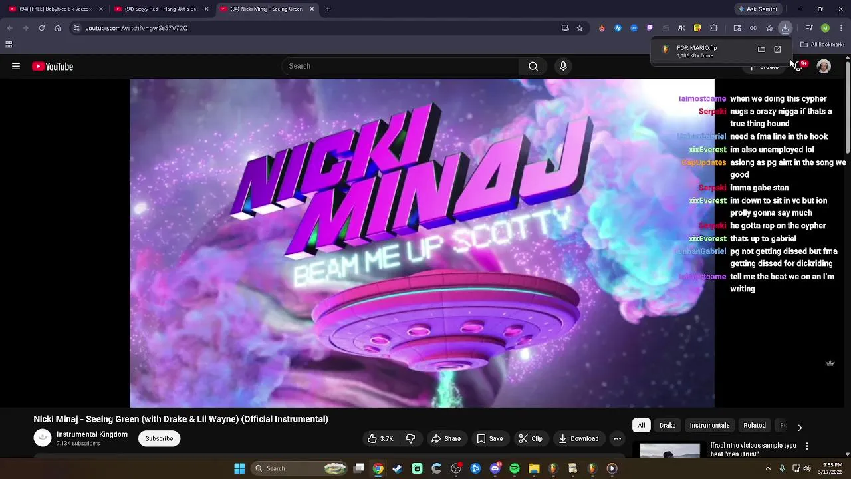
Task: Show FOR MARIO.flp in folder
Action: (761, 49)
